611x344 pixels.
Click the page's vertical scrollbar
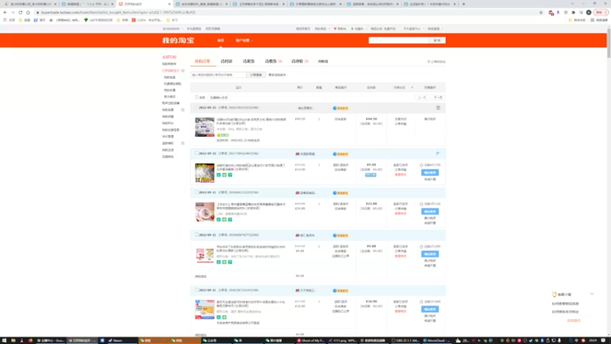(x=608, y=43)
